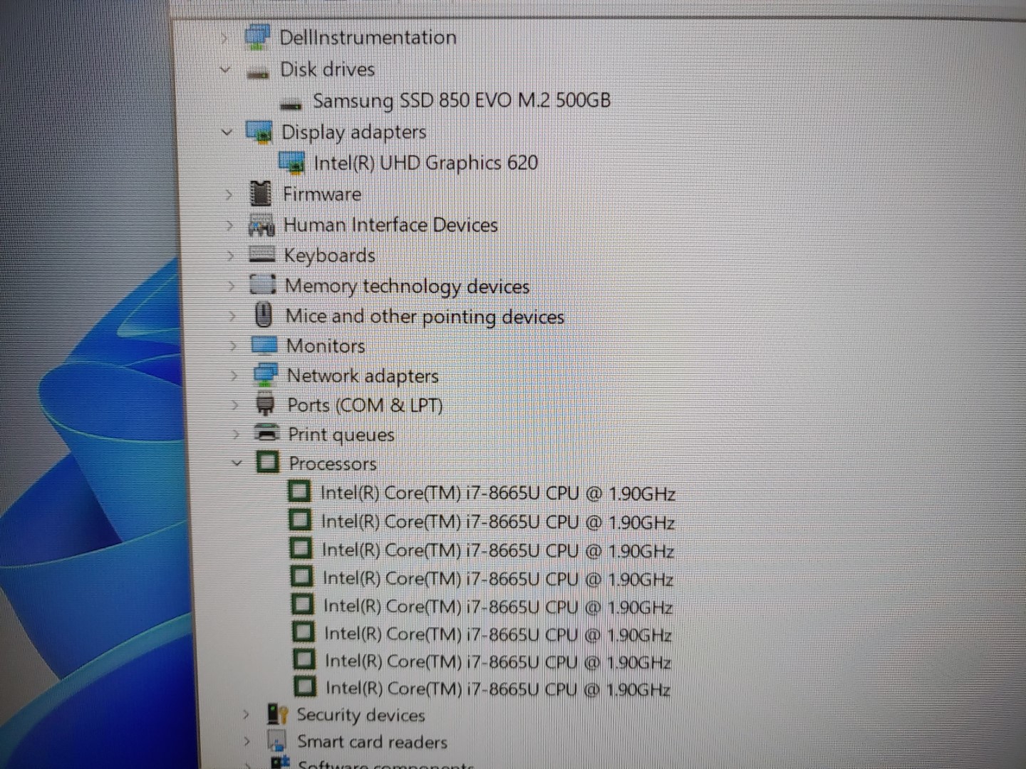The image size is (1026, 769).
Task: Select the Security devices label
Action: (x=361, y=714)
